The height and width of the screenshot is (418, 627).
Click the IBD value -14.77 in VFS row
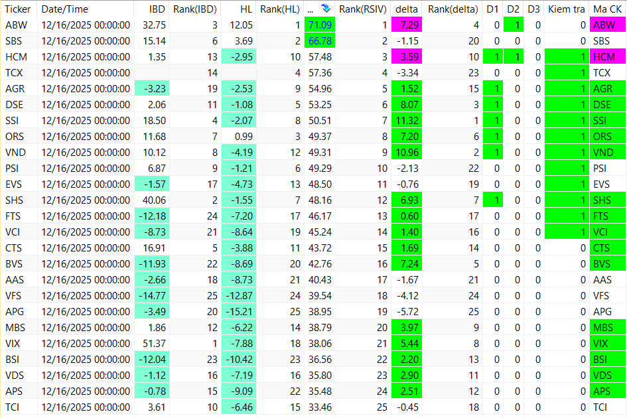(x=151, y=296)
